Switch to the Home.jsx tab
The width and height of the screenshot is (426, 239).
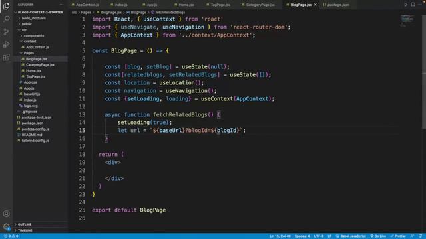(184, 5)
